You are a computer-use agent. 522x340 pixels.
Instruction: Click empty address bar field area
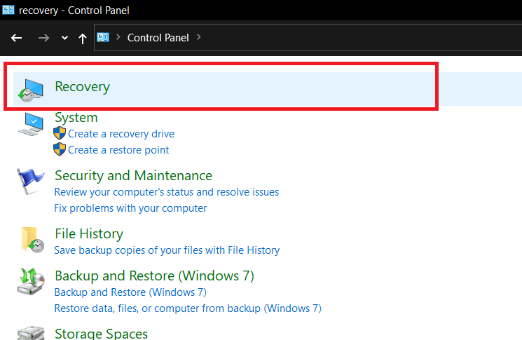(359, 37)
